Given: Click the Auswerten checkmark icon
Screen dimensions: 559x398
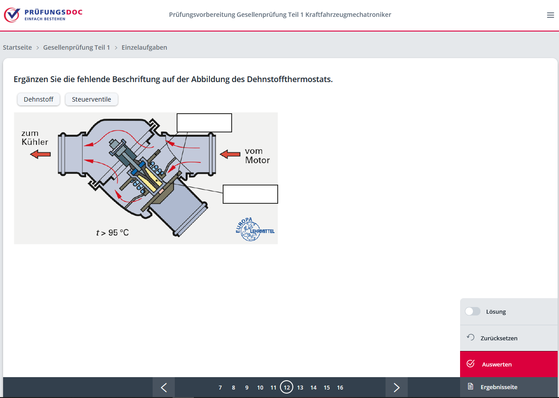Looking at the screenshot, I should tap(471, 364).
